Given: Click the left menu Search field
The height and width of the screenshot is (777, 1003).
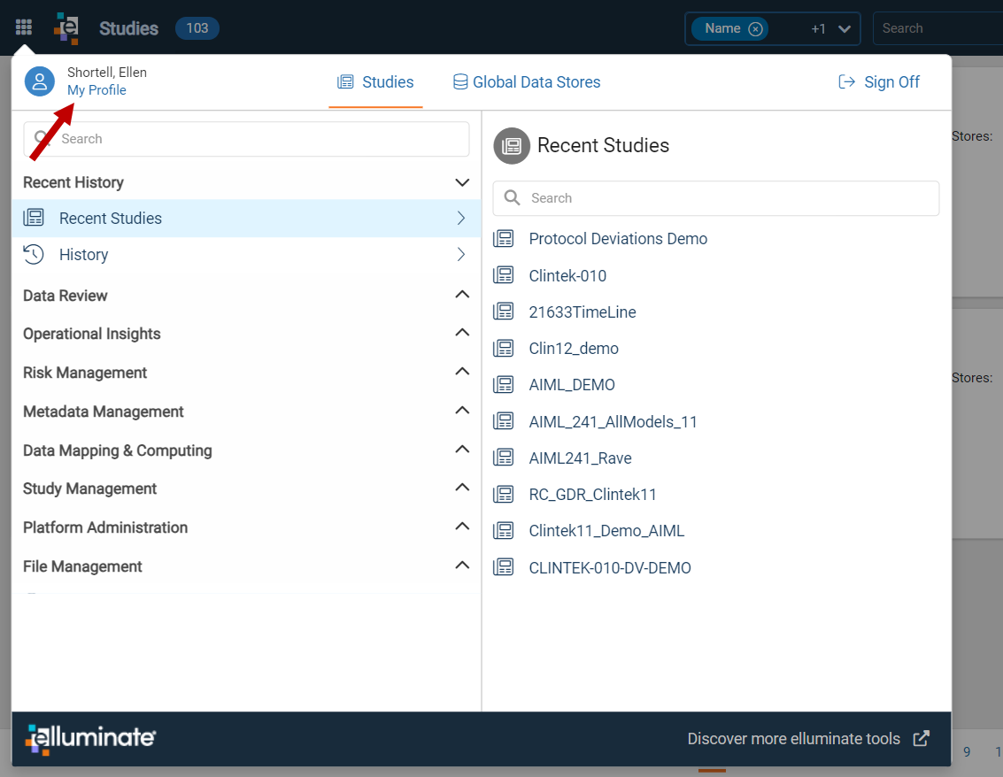Looking at the screenshot, I should click(246, 139).
